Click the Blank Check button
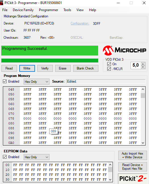 pos(86,68)
